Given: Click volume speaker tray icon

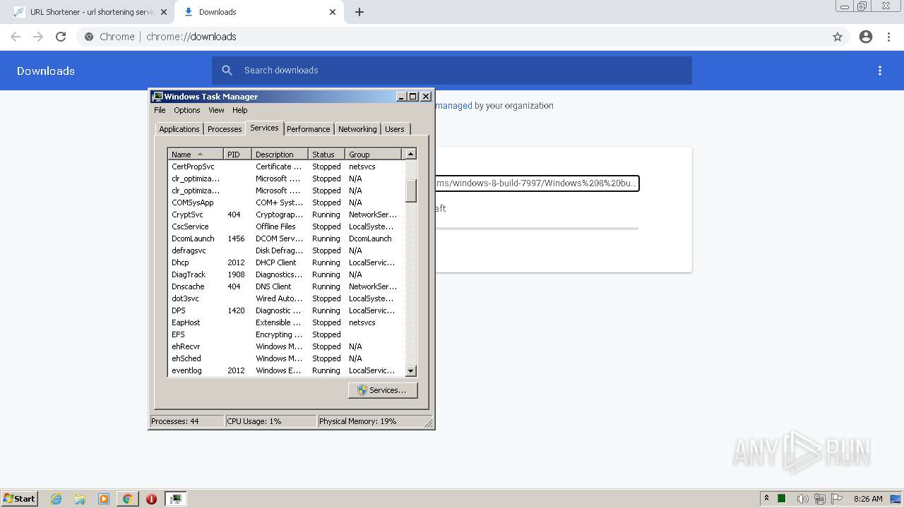Looking at the screenshot, I should coord(803,499).
